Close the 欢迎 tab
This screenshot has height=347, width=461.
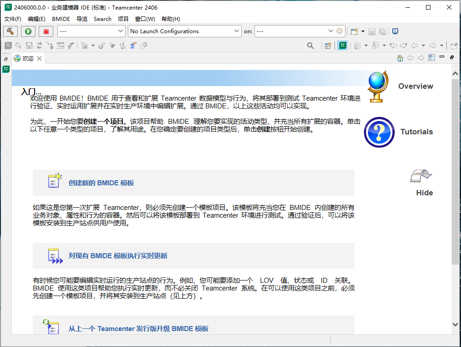(40, 59)
